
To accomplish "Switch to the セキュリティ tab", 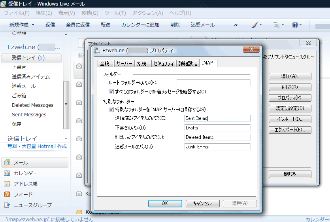I will (x=164, y=63).
